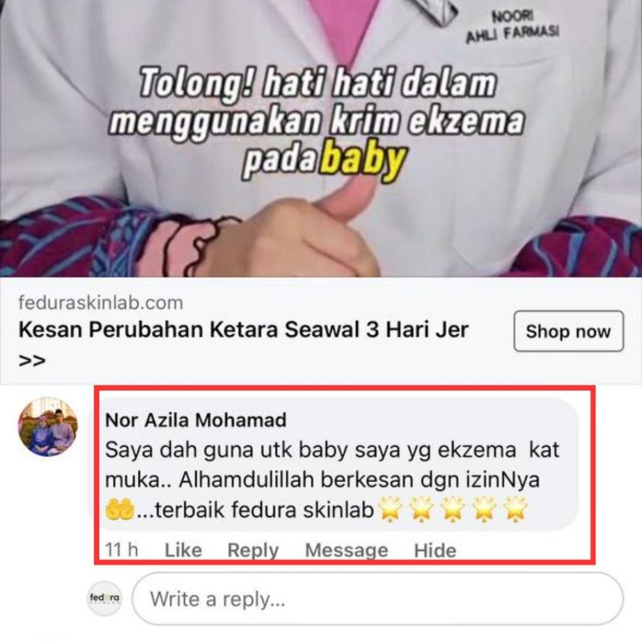Image resolution: width=642 pixels, height=642 pixels.
Task: Click the 11 h comment timestamp
Action: click(122, 549)
